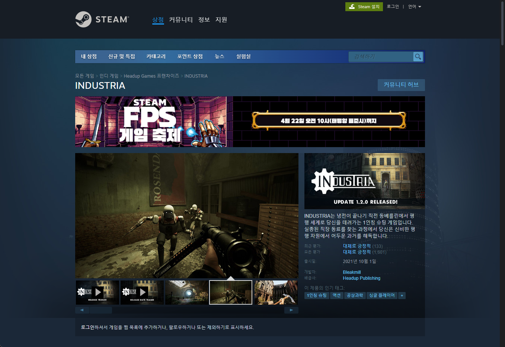This screenshot has width=505, height=347.
Task: Open the 커뮤니티 menu in header
Action: pos(181,20)
